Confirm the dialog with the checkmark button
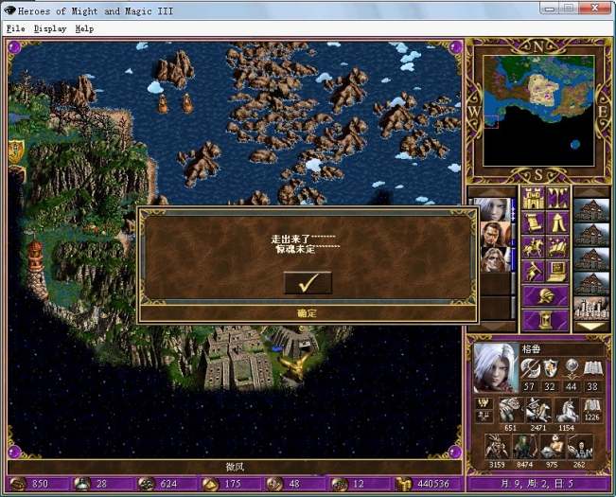616x497 pixels. pos(308,282)
